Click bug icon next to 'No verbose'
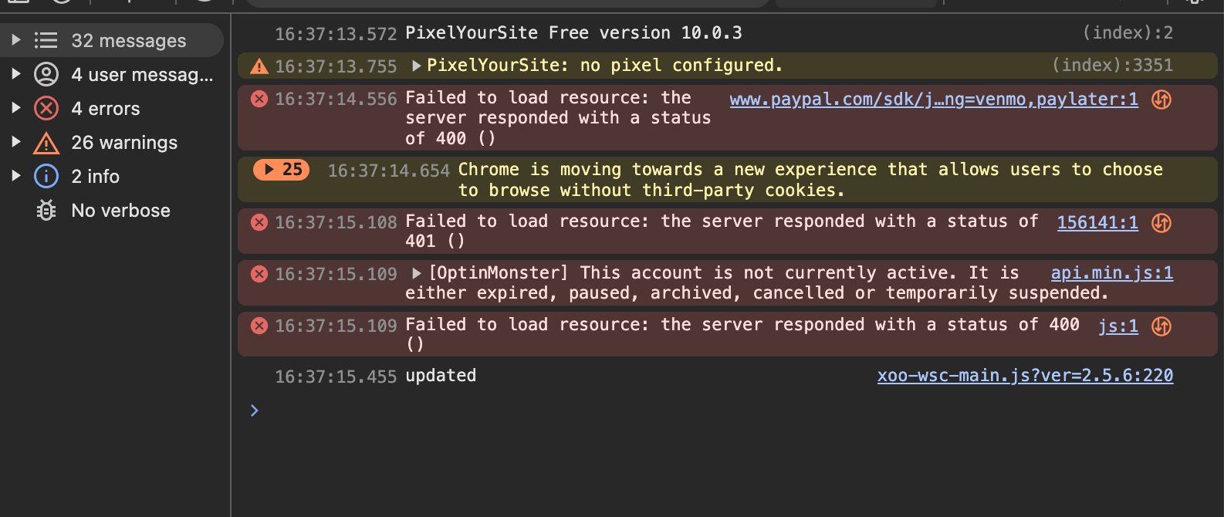Screen dimensions: 1224x517 click(46, 210)
